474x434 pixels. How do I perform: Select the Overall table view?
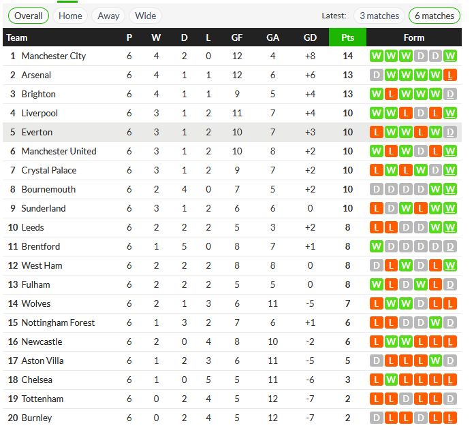click(x=29, y=16)
